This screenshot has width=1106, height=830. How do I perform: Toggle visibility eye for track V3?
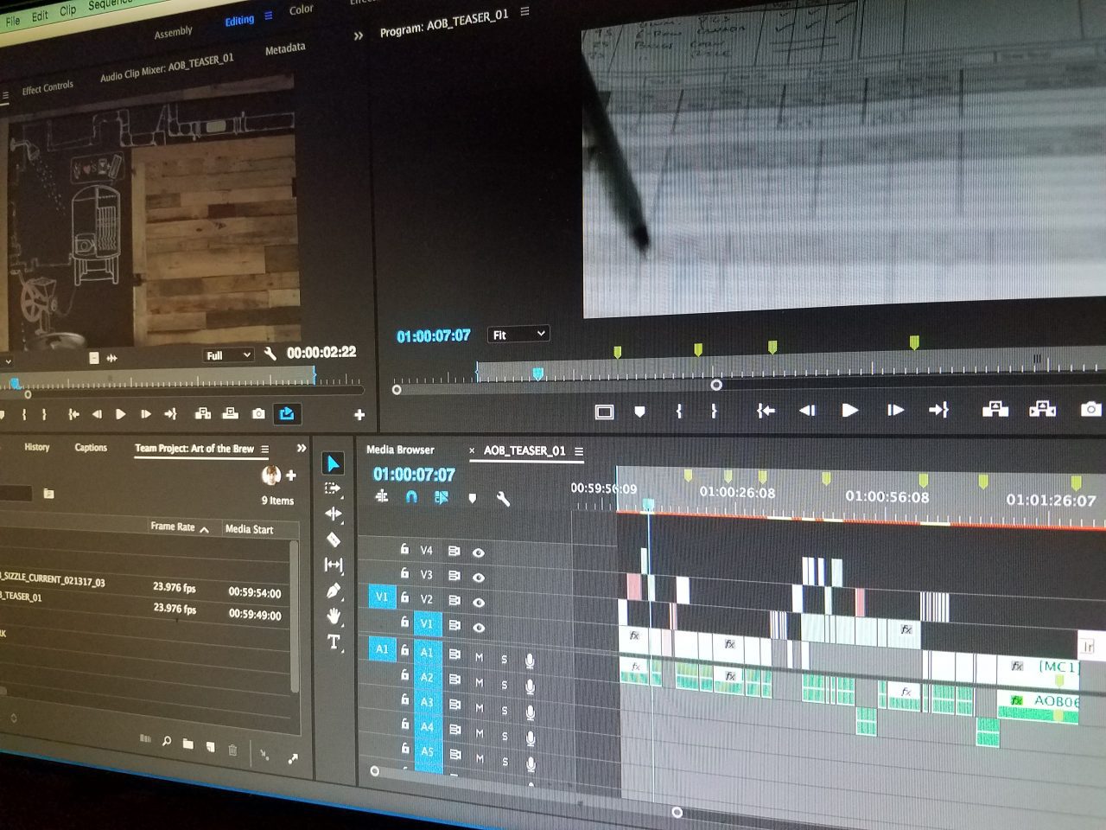point(478,578)
